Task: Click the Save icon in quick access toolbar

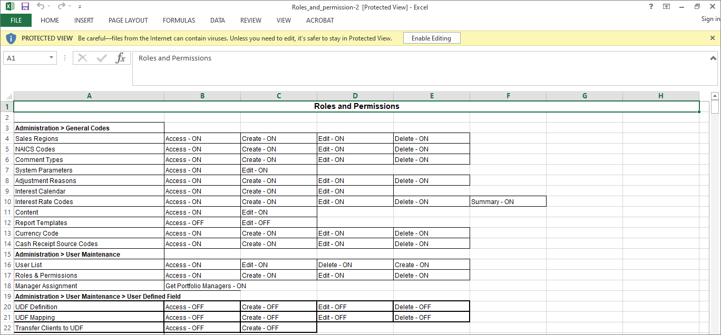Action: [25, 6]
